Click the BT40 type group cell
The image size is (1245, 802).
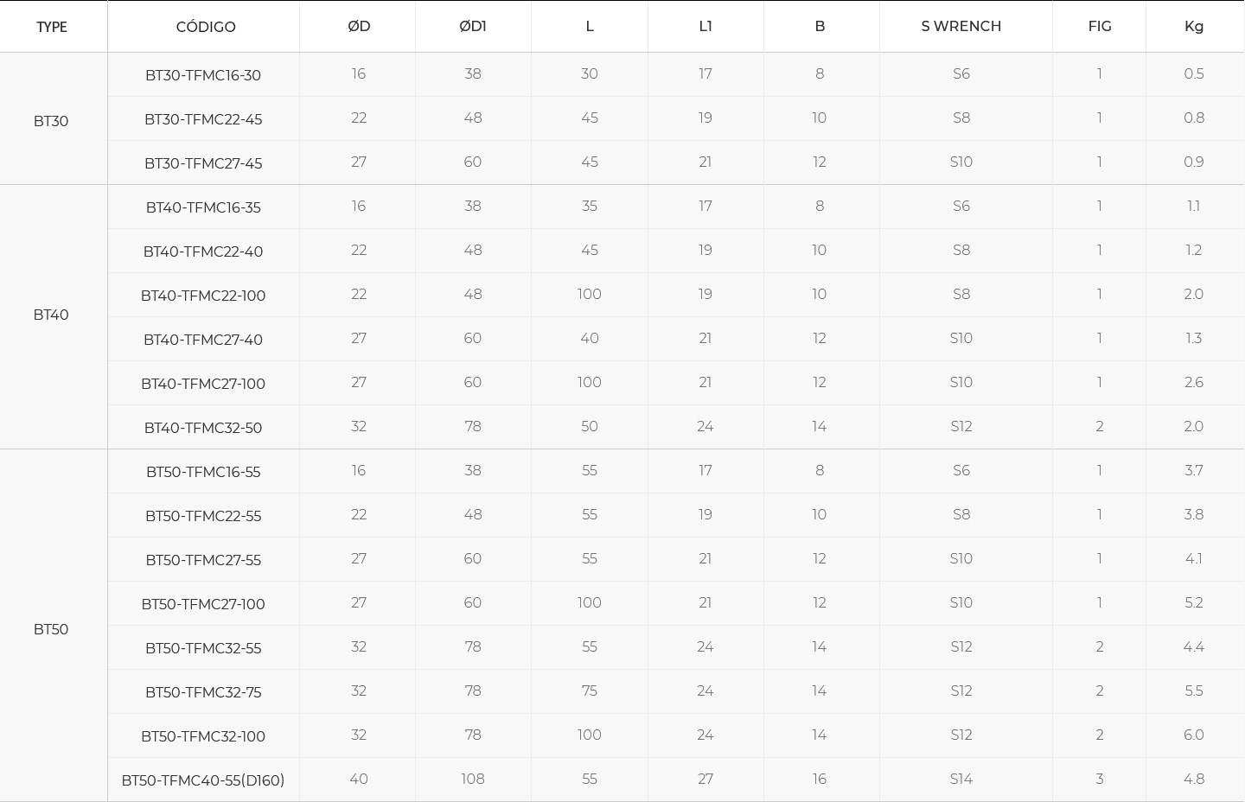pos(51,315)
